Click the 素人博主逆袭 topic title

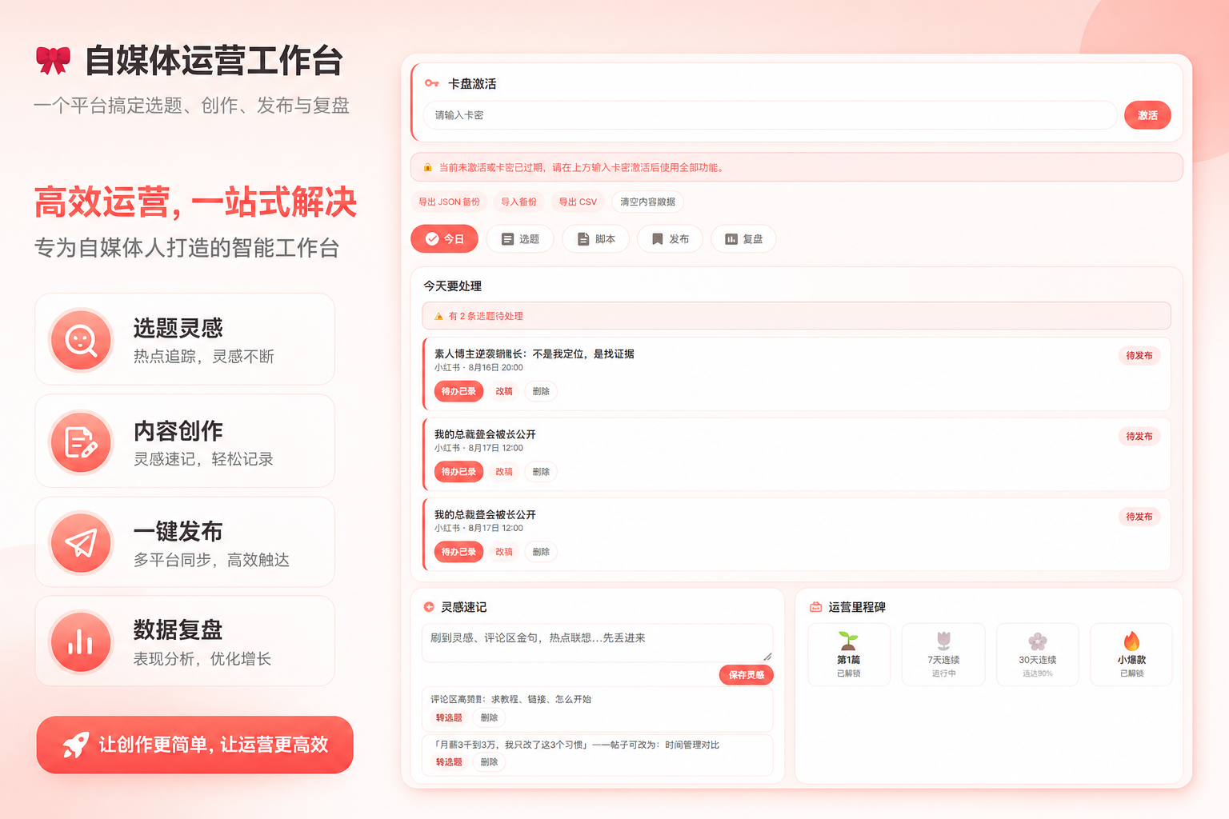pos(534,354)
